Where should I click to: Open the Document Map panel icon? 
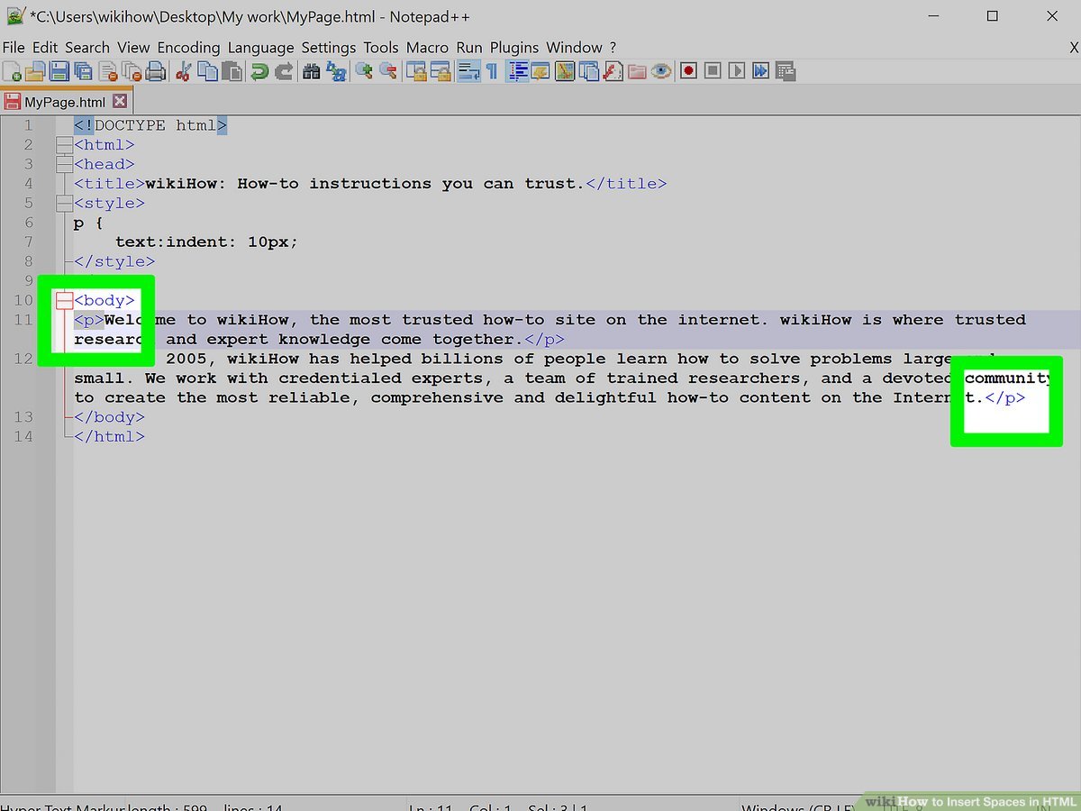pyautogui.click(x=565, y=71)
